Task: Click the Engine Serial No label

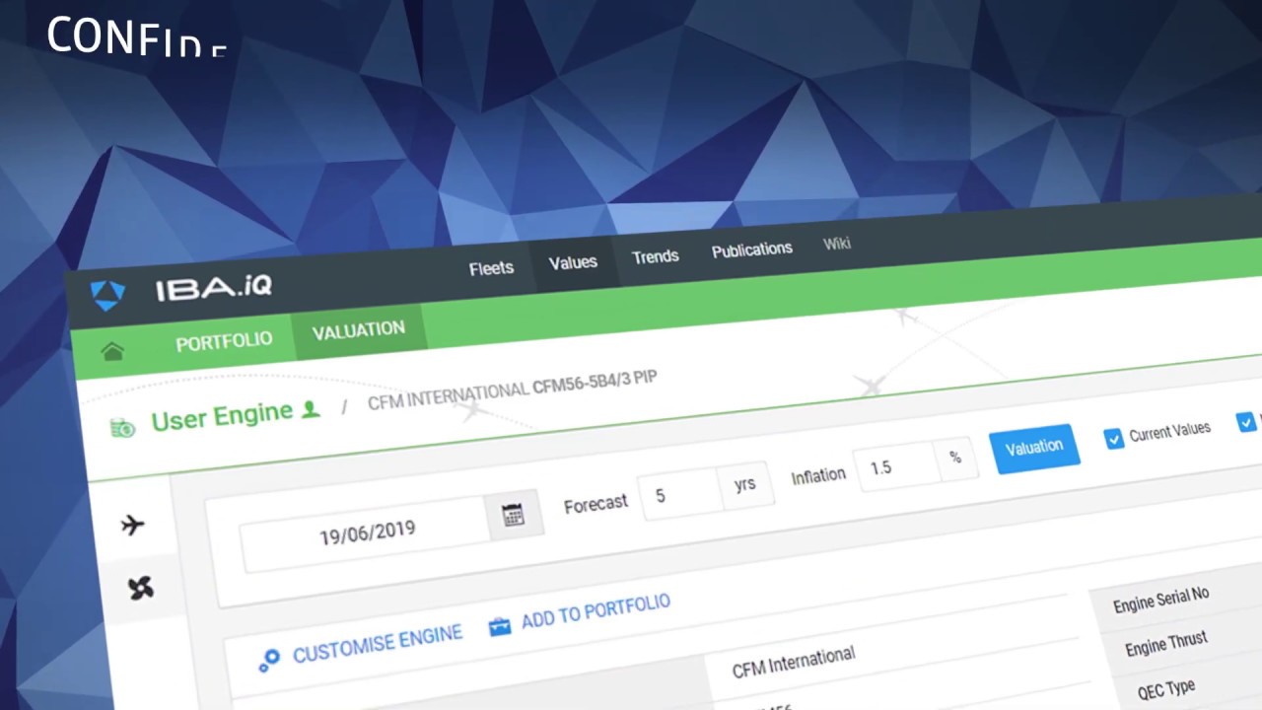Action: 1160,600
